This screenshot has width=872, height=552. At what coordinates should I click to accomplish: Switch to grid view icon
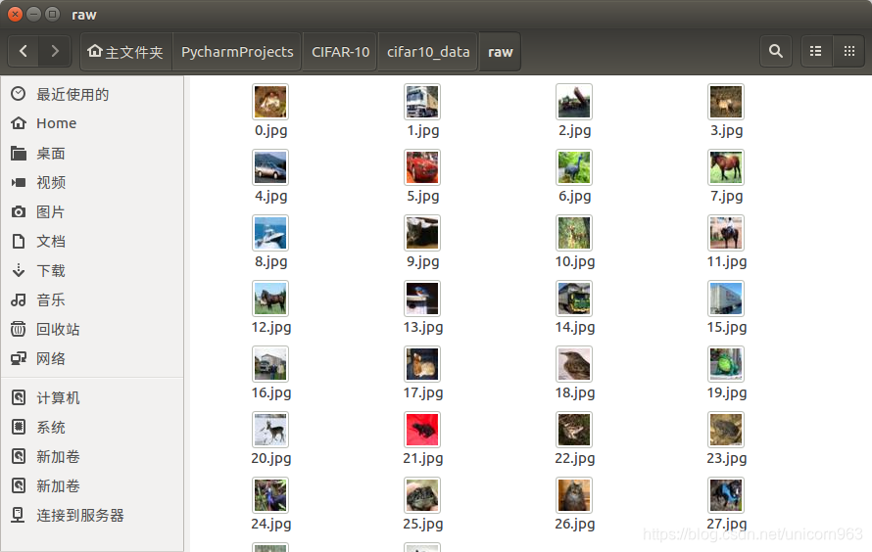click(x=849, y=52)
